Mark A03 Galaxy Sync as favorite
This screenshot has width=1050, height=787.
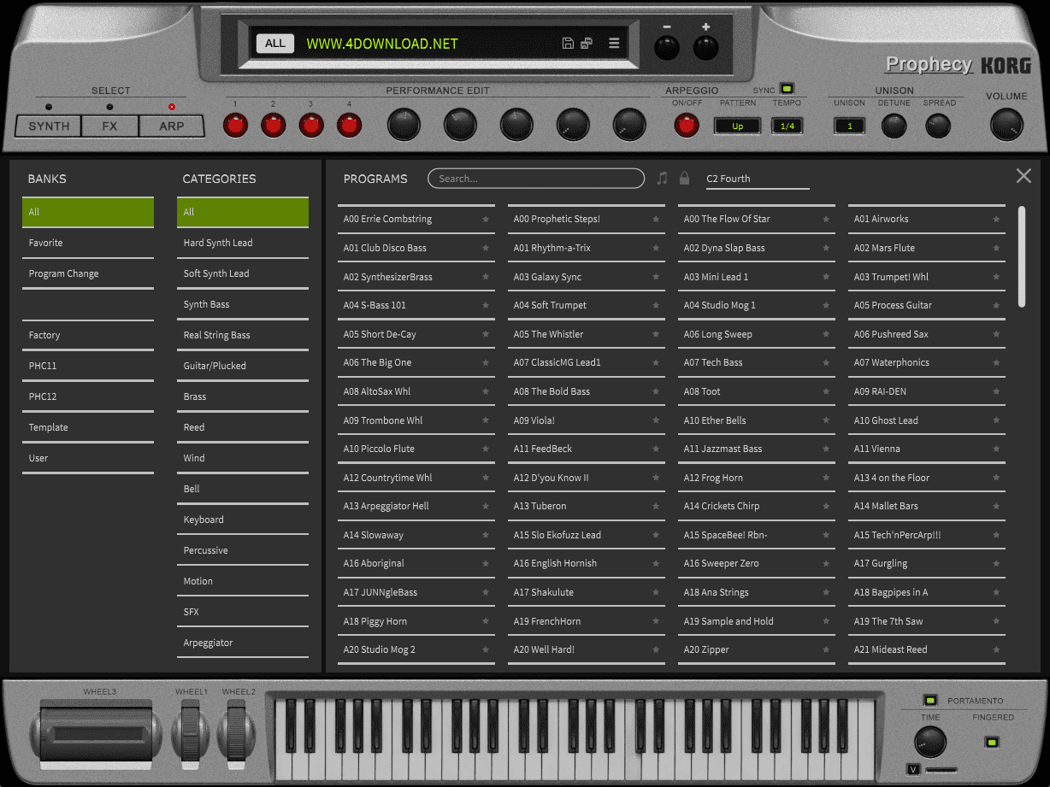[x=656, y=277]
